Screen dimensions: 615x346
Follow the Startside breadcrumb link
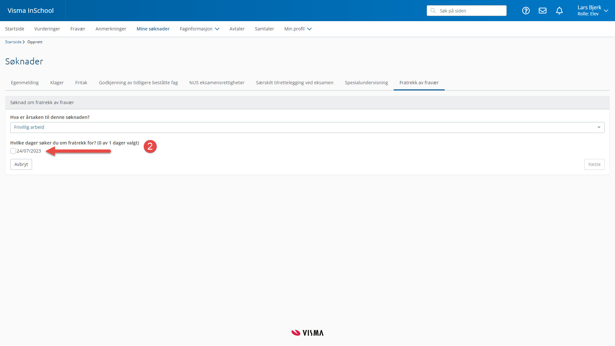(x=13, y=42)
